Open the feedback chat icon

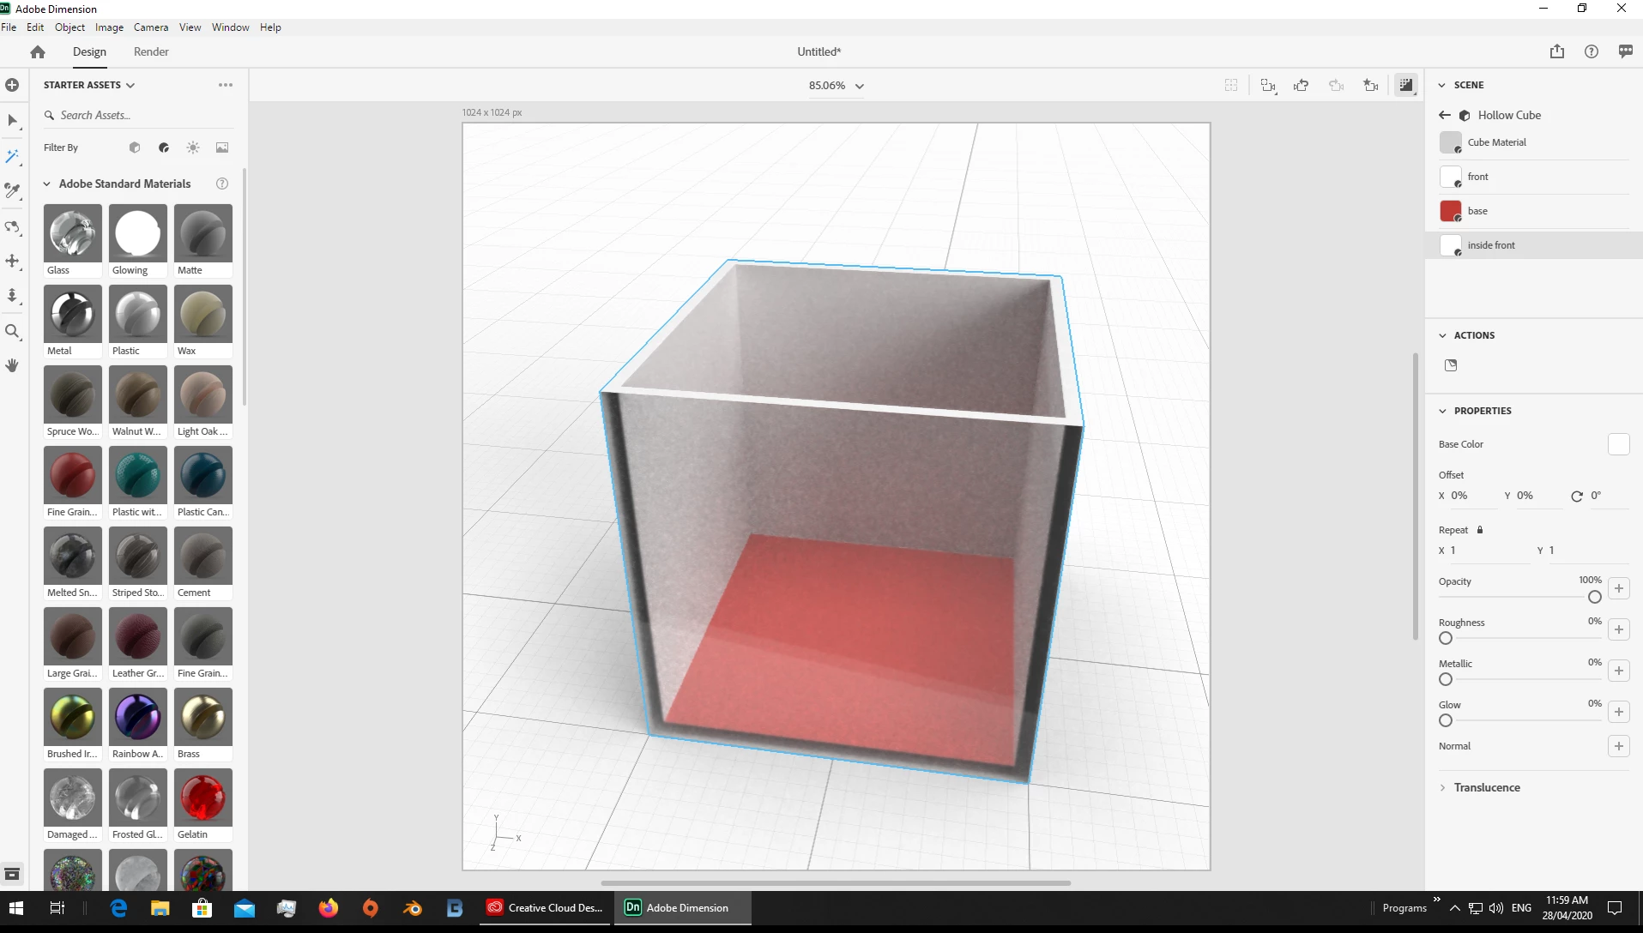point(1625,51)
